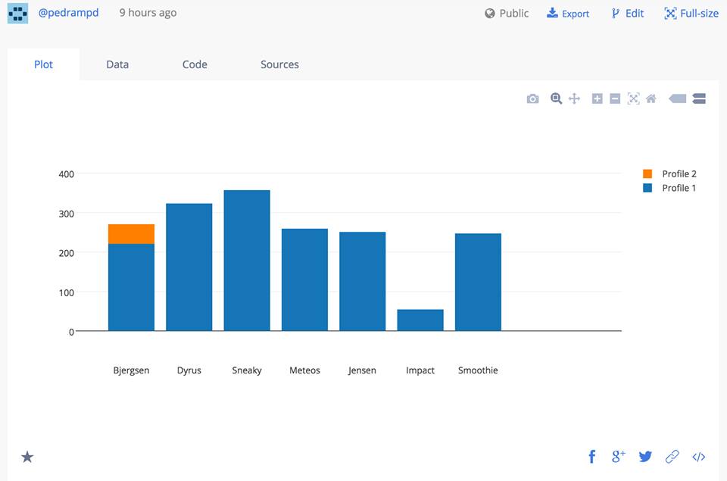Click the blue Bjergsen bar segment
Viewport: 727px width, 481px height.
131,287
